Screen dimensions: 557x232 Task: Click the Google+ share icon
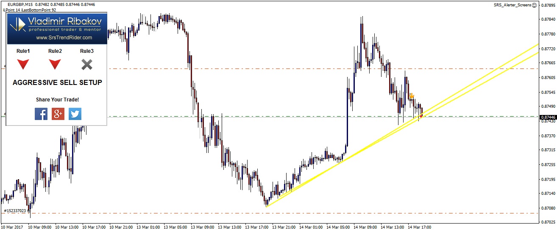coord(58,114)
